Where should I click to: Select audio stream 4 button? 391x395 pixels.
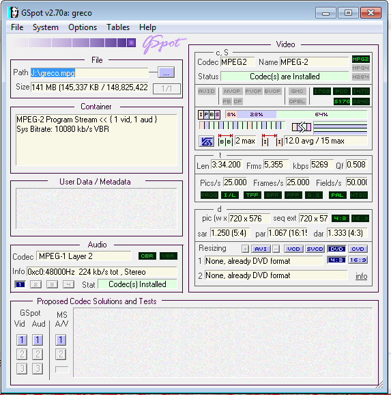(68, 284)
